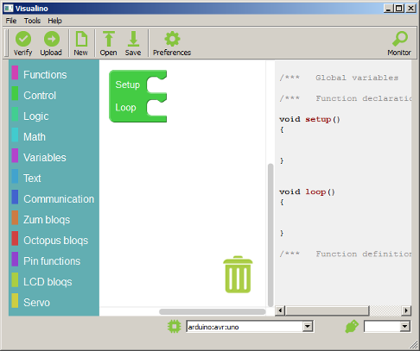Click the Upload arrow icon
The image size is (420, 351).
click(x=52, y=39)
